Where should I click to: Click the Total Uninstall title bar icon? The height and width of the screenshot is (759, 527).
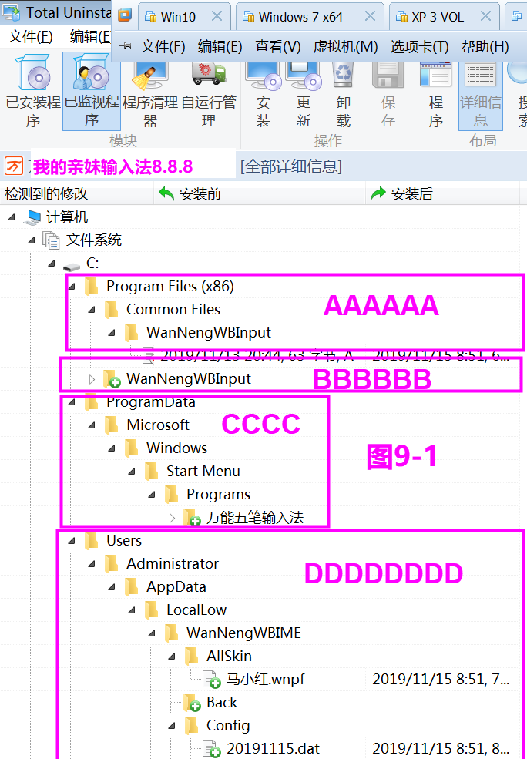click(x=11, y=12)
